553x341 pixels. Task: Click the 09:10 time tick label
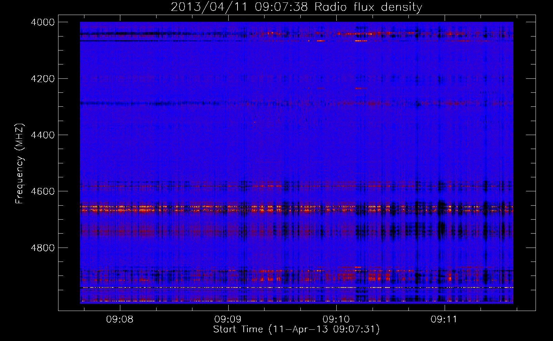(336, 320)
